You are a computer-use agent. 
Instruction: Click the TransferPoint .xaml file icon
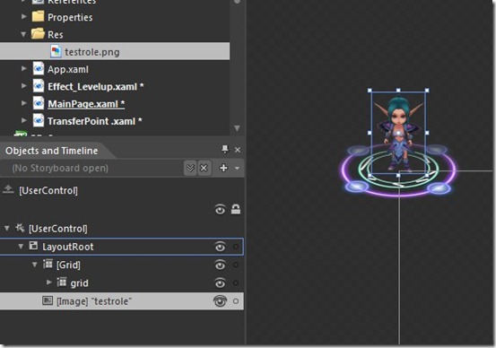point(39,121)
